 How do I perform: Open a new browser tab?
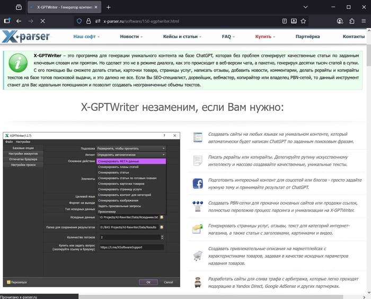pyautogui.click(x=108, y=7)
